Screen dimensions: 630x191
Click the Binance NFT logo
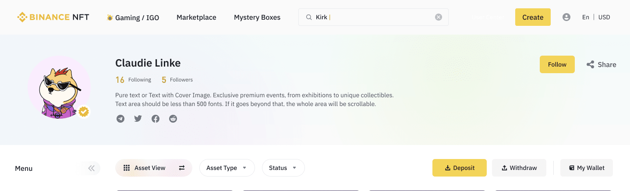(x=53, y=17)
